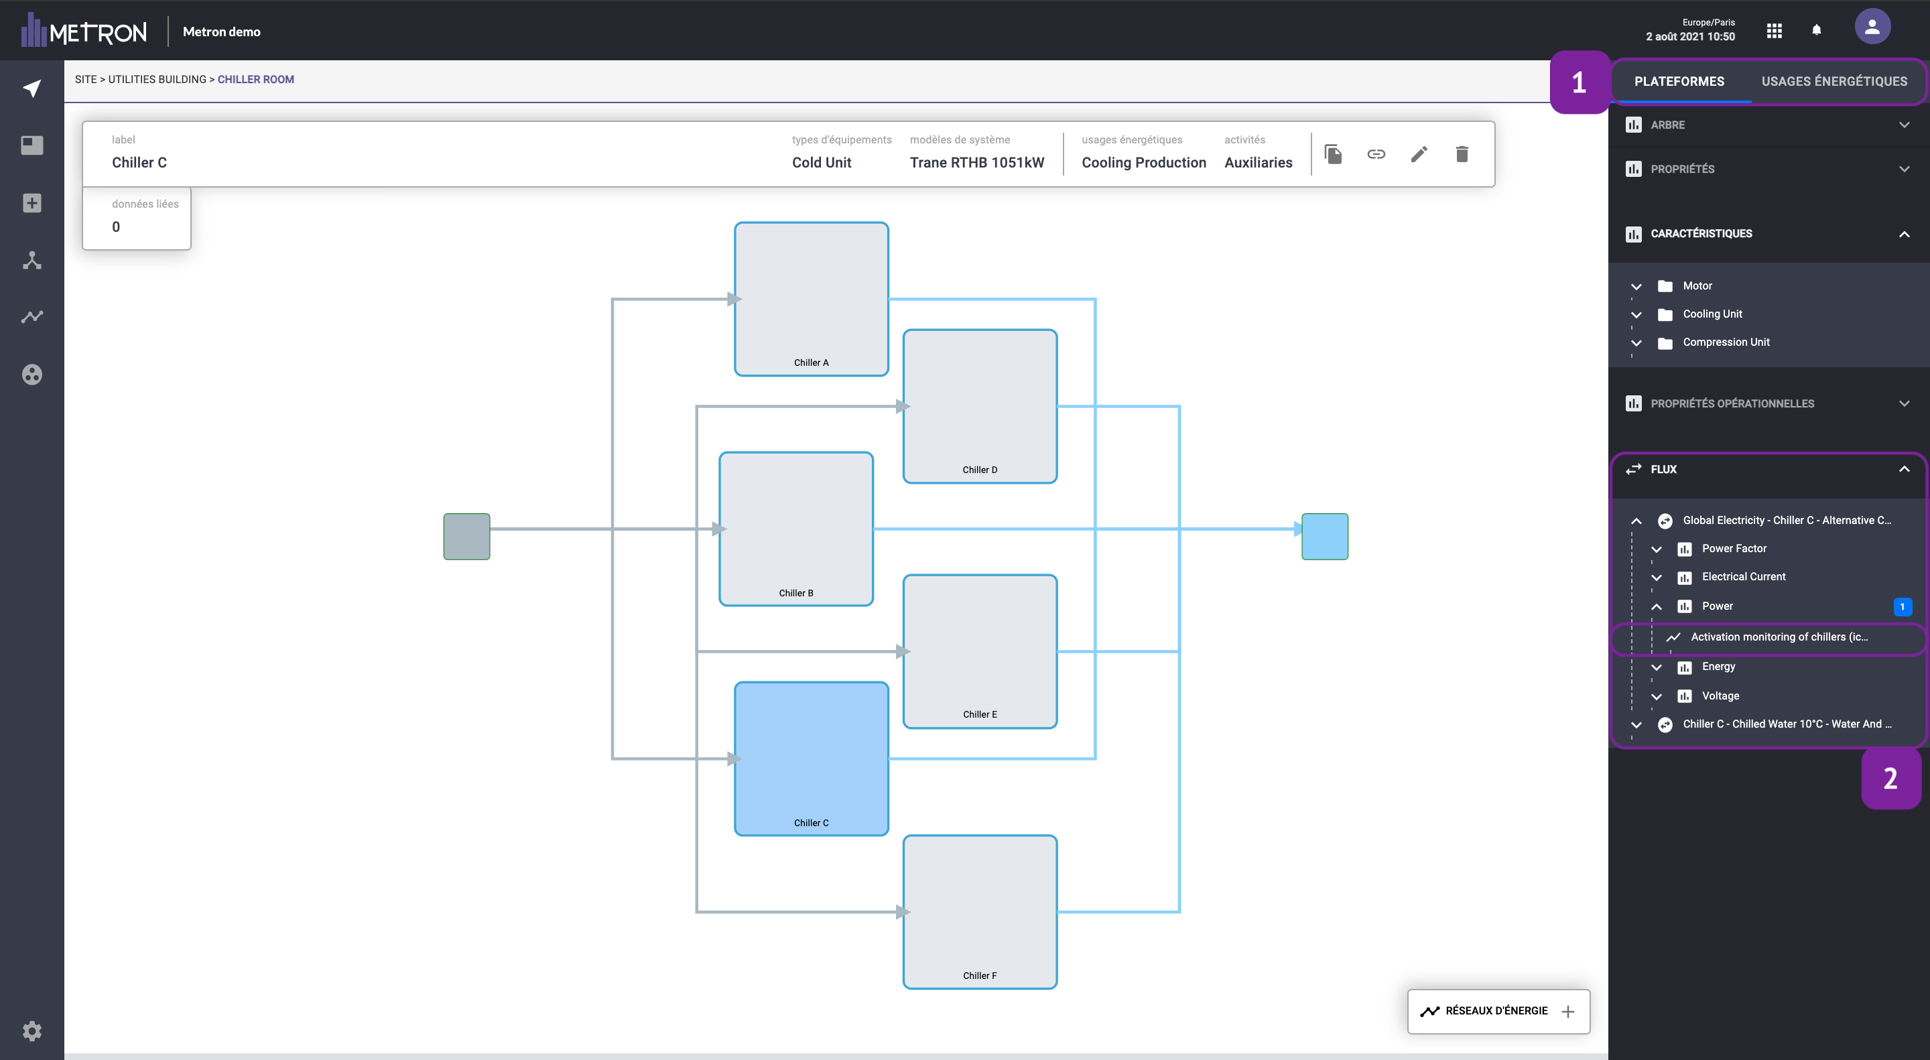Collapse the FLUX section
The height and width of the screenshot is (1060, 1930).
coord(1904,469)
